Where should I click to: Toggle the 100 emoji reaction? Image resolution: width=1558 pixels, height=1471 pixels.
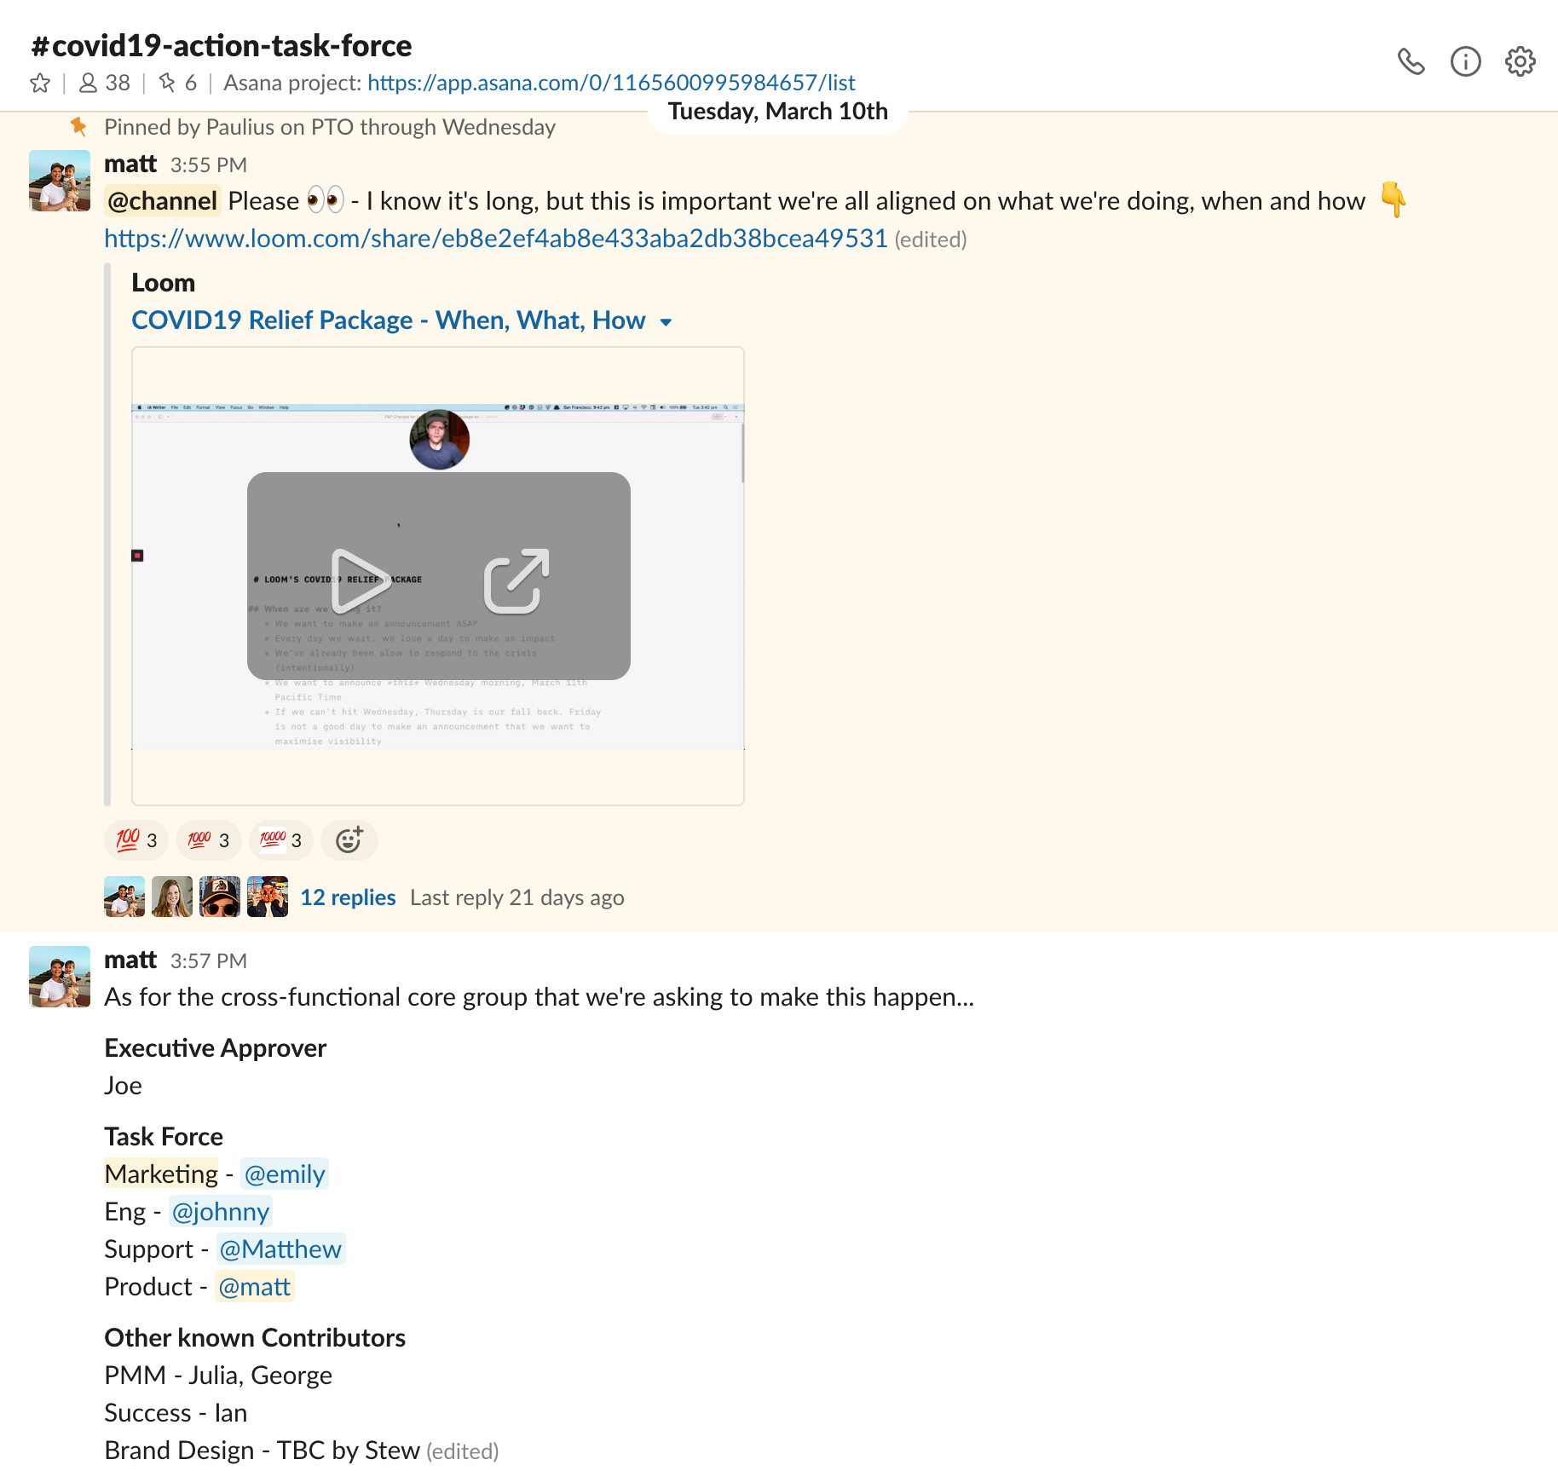click(136, 840)
